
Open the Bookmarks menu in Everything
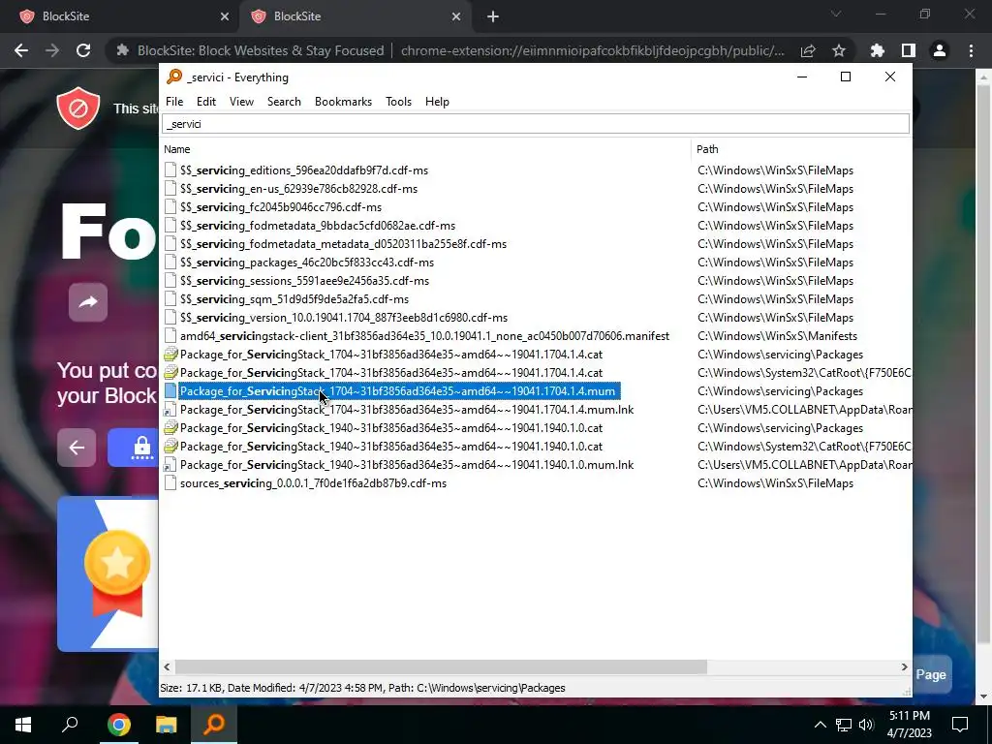(343, 101)
